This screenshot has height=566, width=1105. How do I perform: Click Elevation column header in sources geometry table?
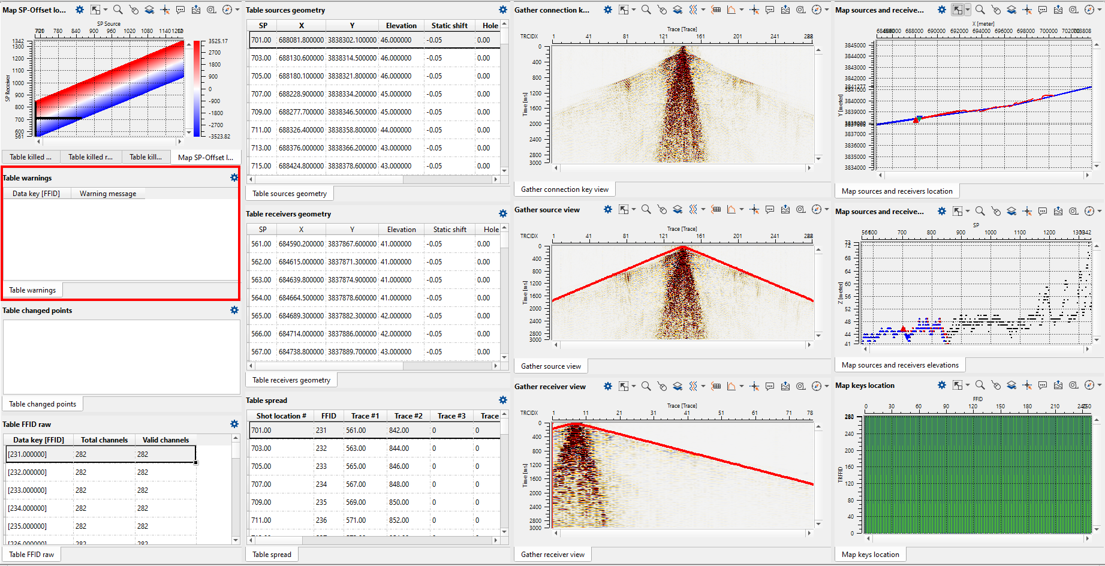pos(401,26)
